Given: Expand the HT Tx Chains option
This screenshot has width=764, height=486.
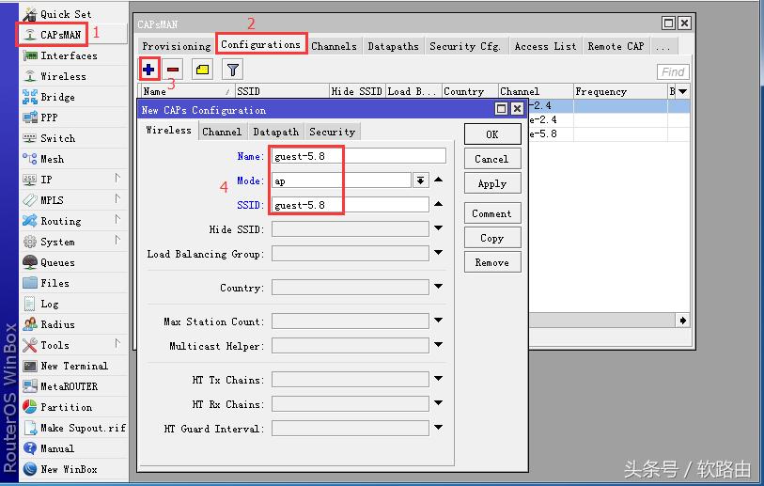Looking at the screenshot, I should 439,378.
